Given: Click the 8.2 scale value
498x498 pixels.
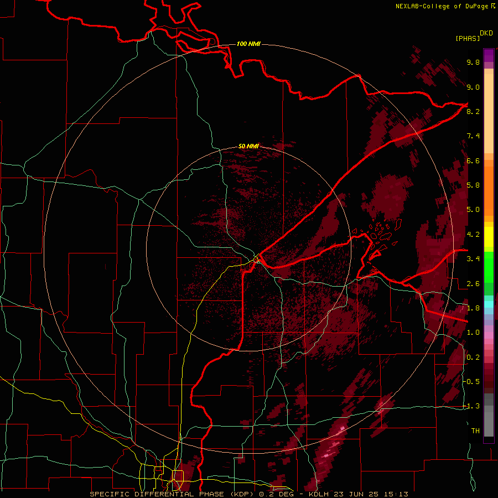Looking at the screenshot, I should click(473, 111).
